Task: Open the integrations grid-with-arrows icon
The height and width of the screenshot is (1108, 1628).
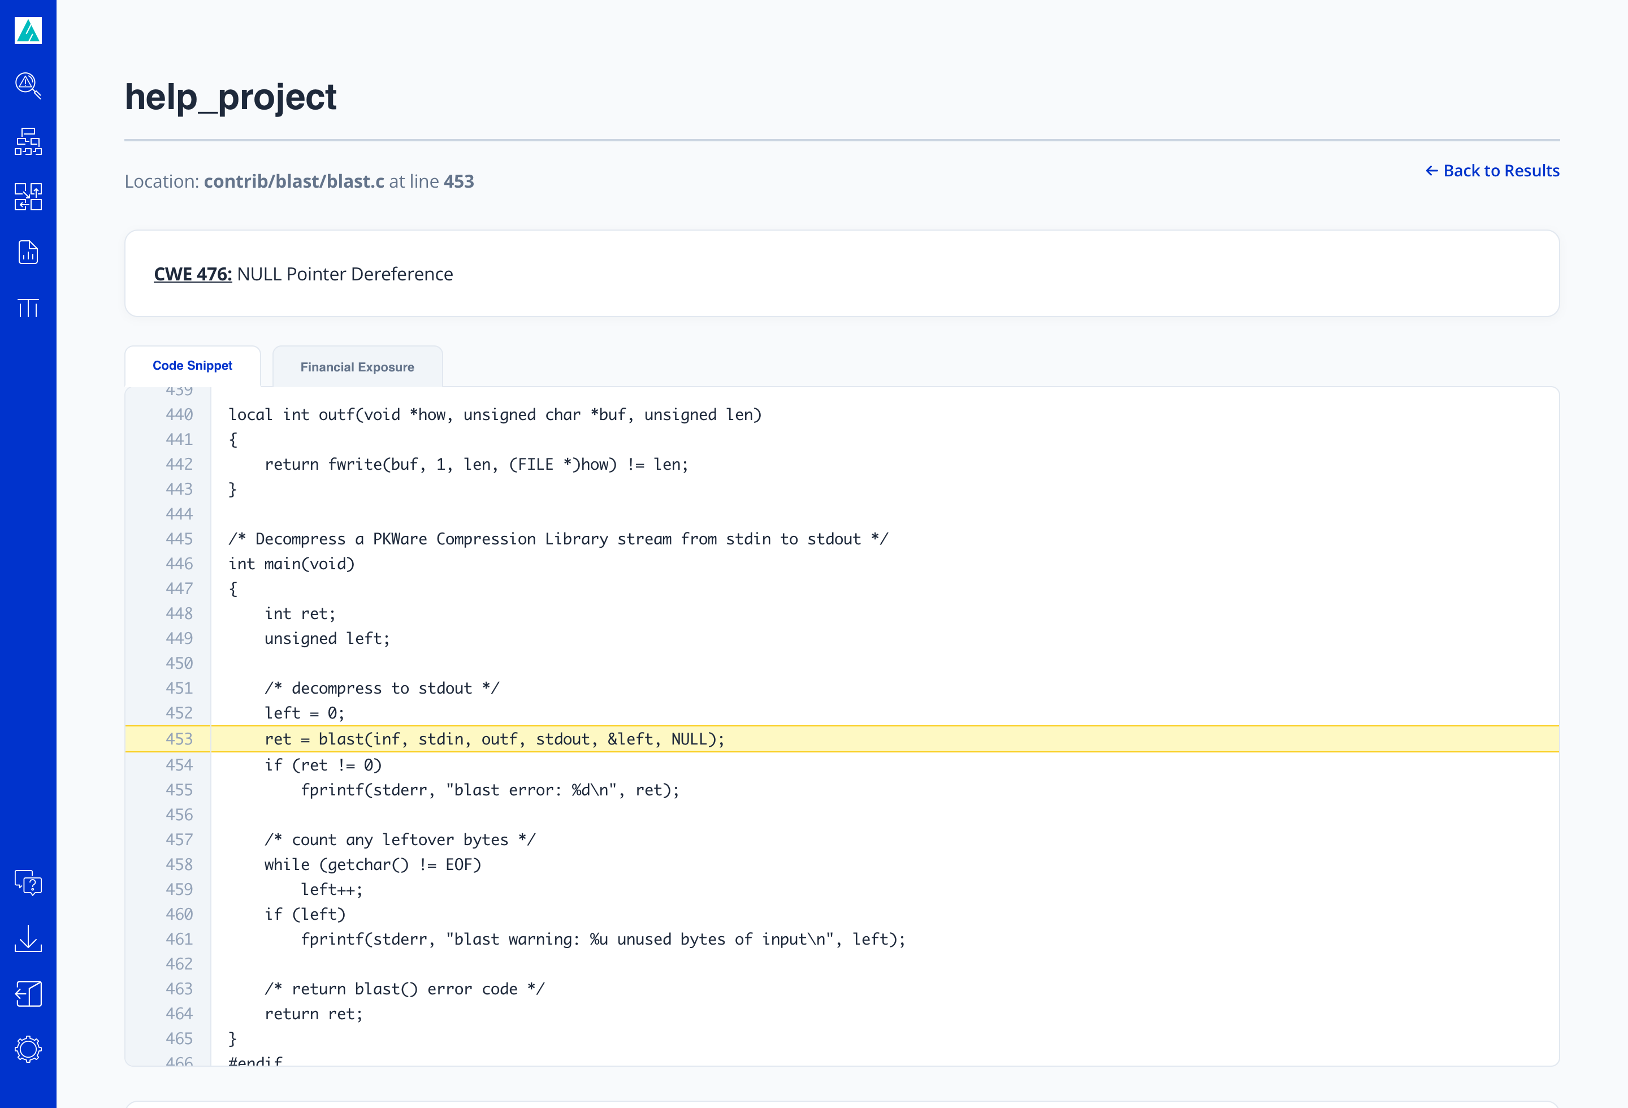Action: [28, 197]
